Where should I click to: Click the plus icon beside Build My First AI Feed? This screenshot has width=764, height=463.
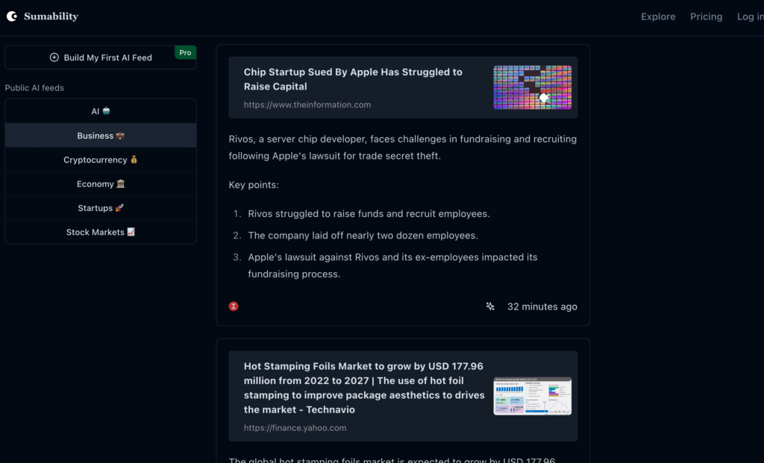[x=54, y=57]
